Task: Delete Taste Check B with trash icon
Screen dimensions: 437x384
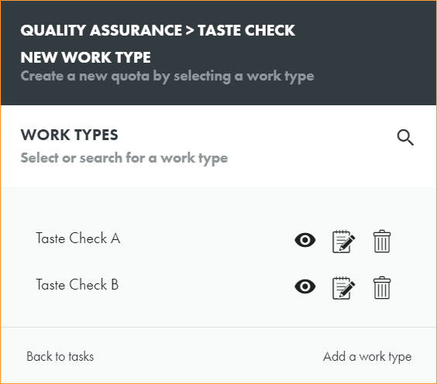Action: click(x=382, y=288)
